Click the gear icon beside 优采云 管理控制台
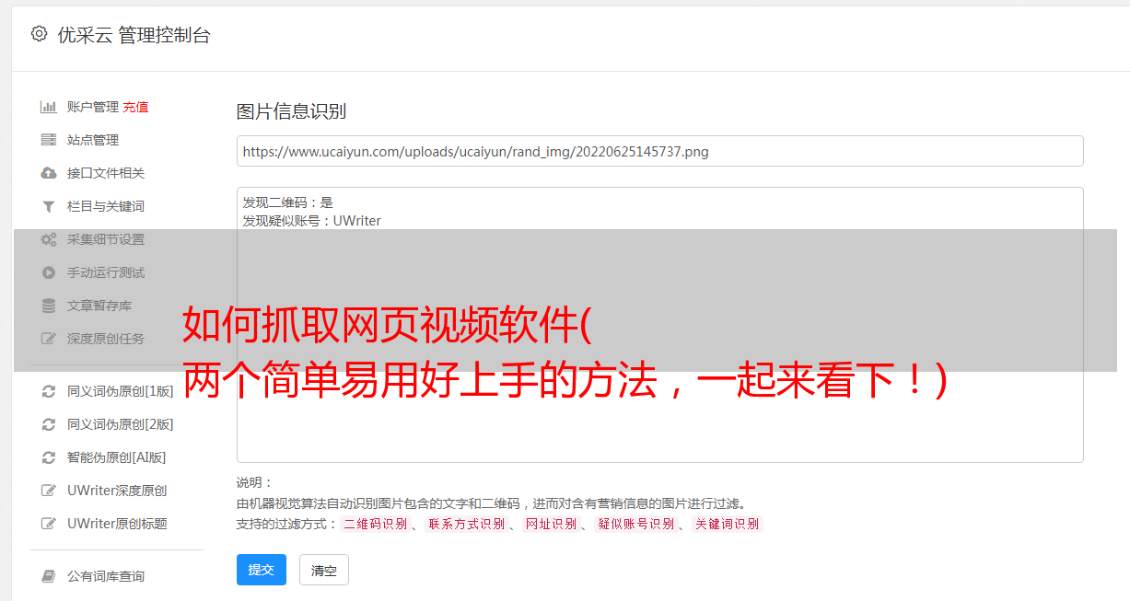This screenshot has height=601, width=1130. tap(39, 34)
